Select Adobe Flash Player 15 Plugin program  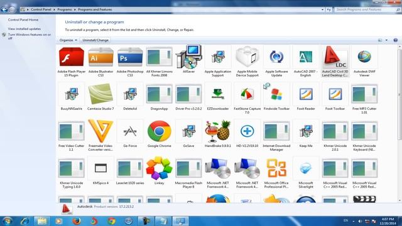pos(71,57)
